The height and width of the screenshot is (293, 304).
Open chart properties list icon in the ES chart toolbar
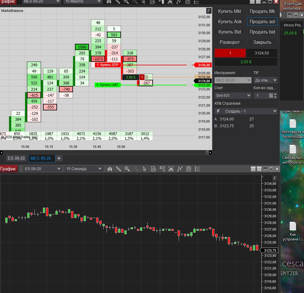click(x=197, y=169)
